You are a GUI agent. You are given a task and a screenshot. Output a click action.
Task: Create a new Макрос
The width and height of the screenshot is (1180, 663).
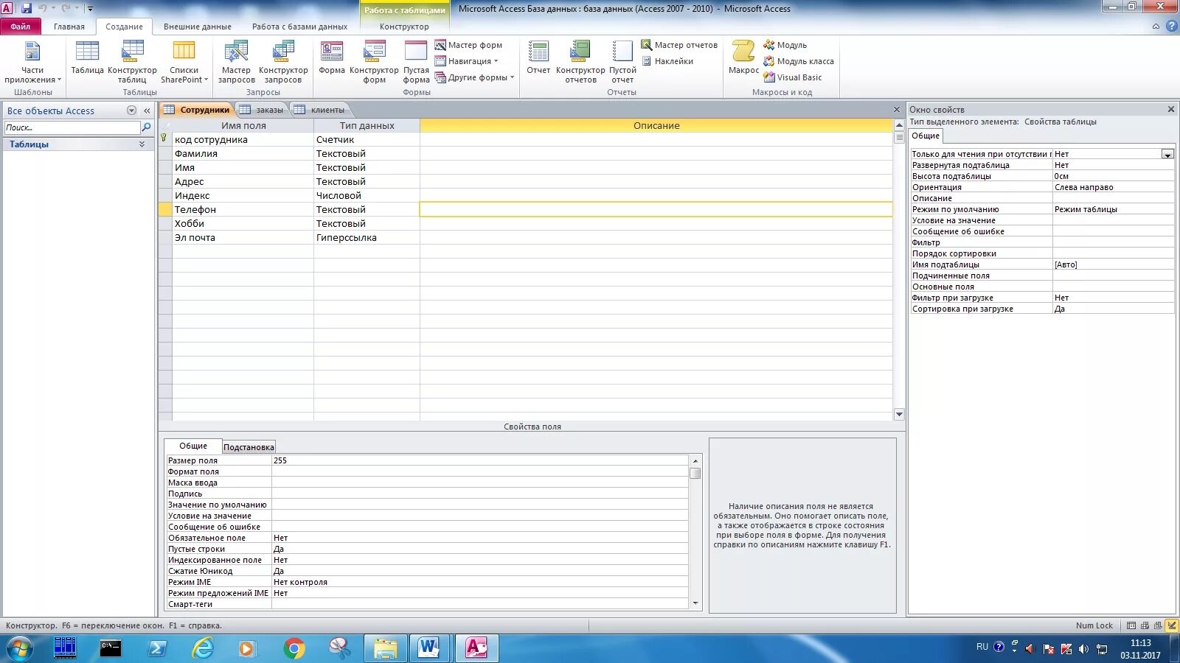click(743, 58)
